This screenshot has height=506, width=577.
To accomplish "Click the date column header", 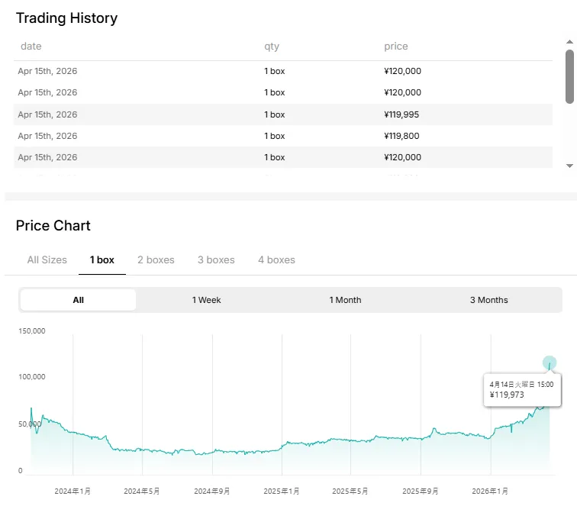I will tap(31, 47).
